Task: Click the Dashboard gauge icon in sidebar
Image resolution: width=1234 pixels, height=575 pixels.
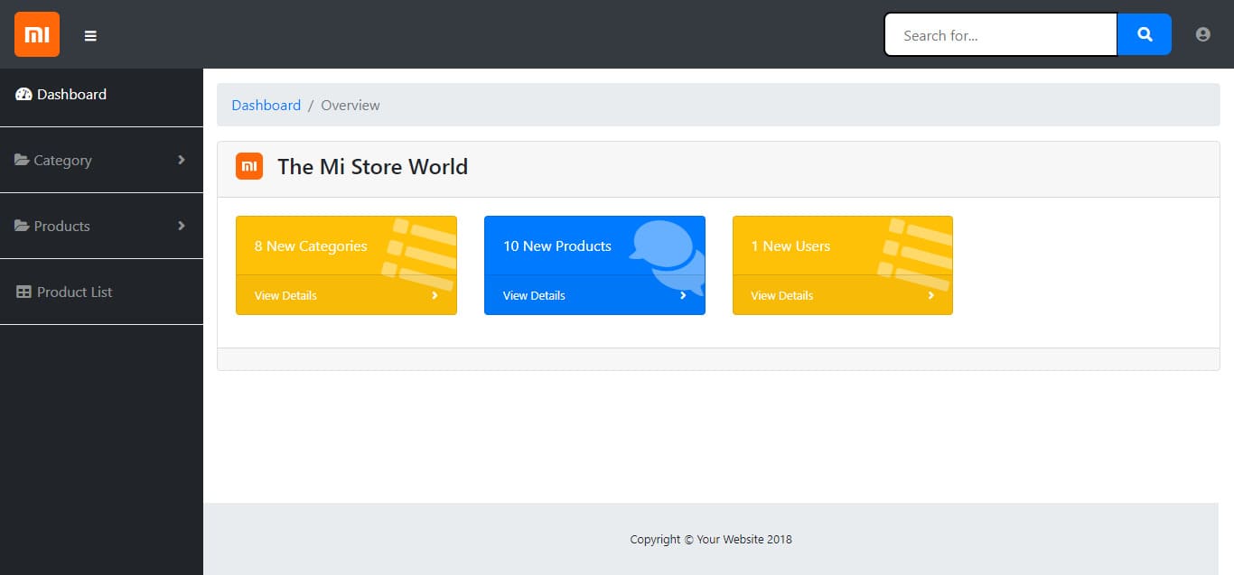Action: 23,95
